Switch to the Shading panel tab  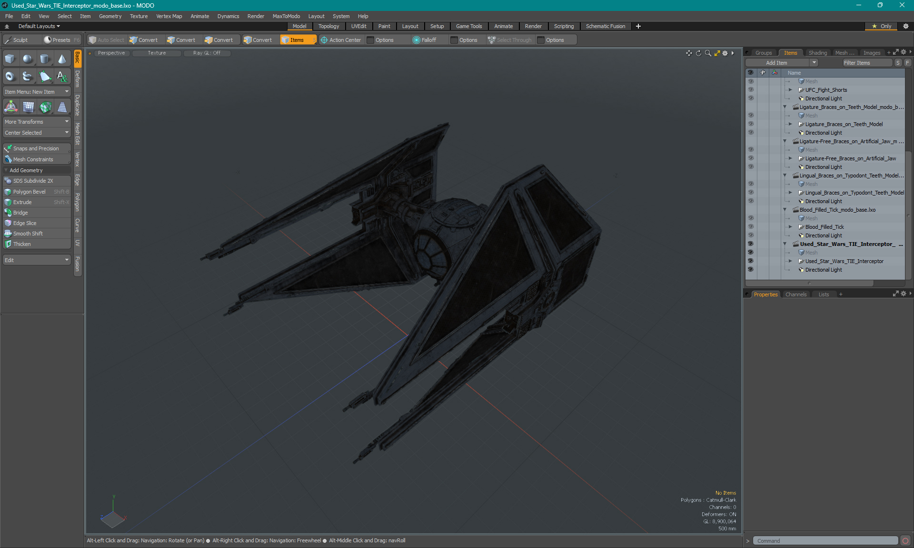click(817, 53)
